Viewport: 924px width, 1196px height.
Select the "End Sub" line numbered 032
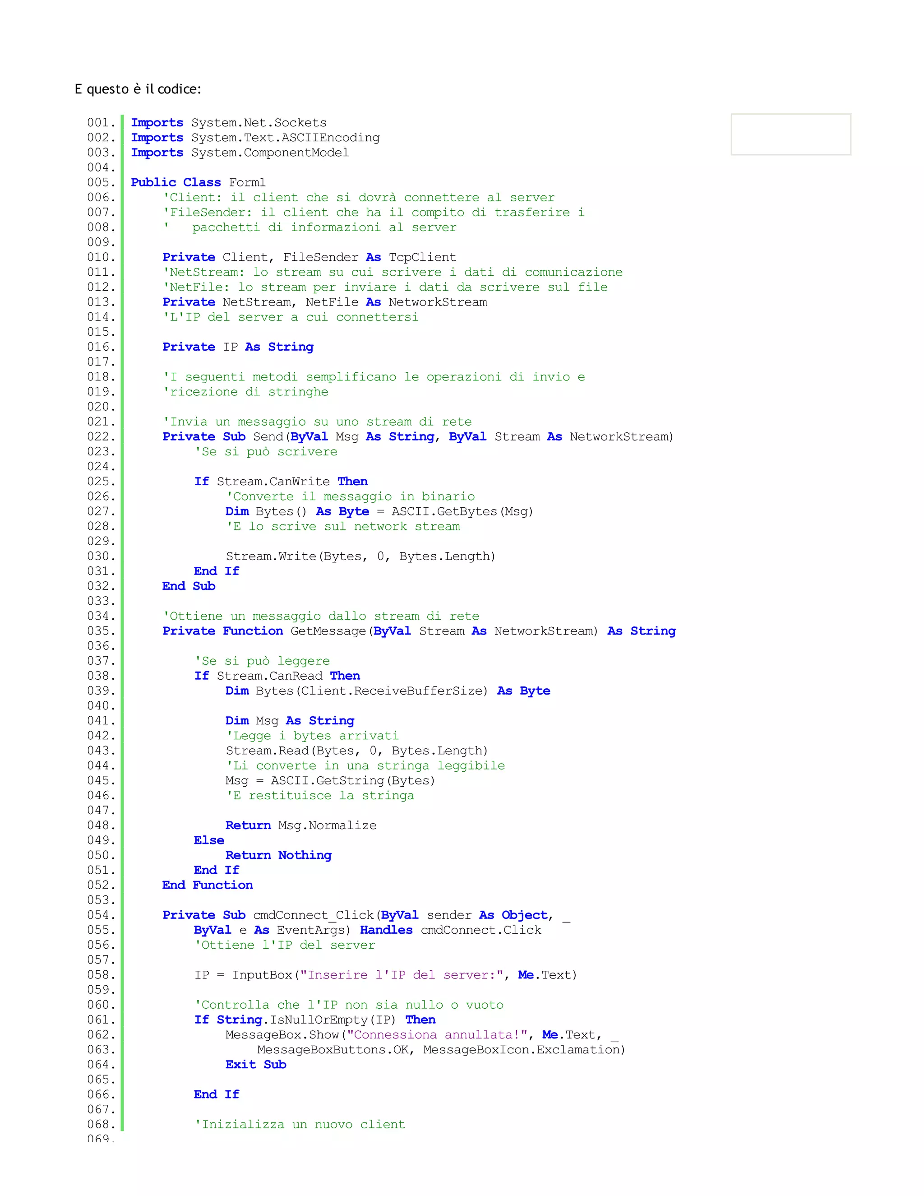tap(189, 586)
